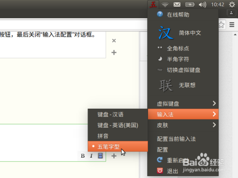Select 键盘 - 英语(美国) input method

118,125
